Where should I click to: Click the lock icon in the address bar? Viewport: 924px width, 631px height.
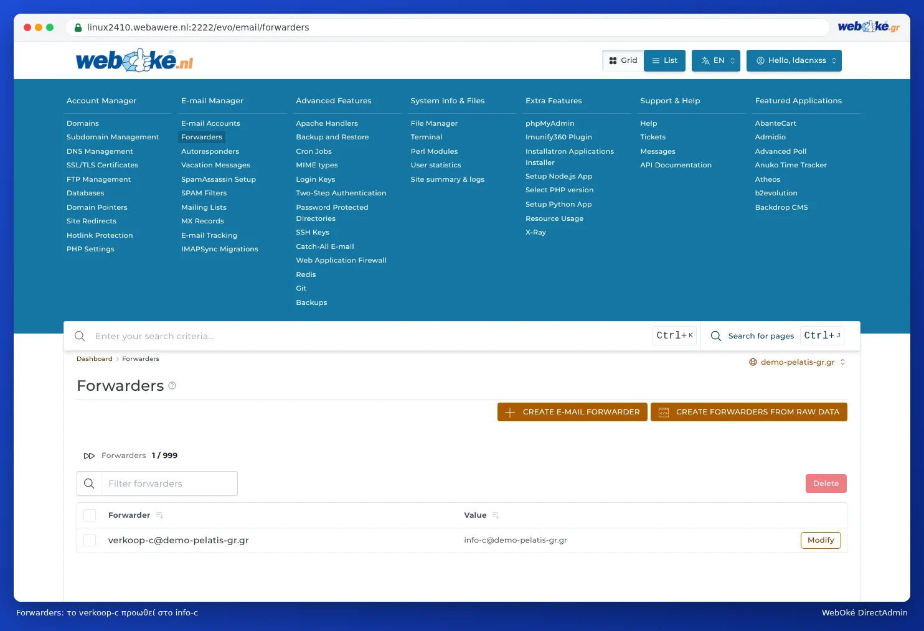78,27
